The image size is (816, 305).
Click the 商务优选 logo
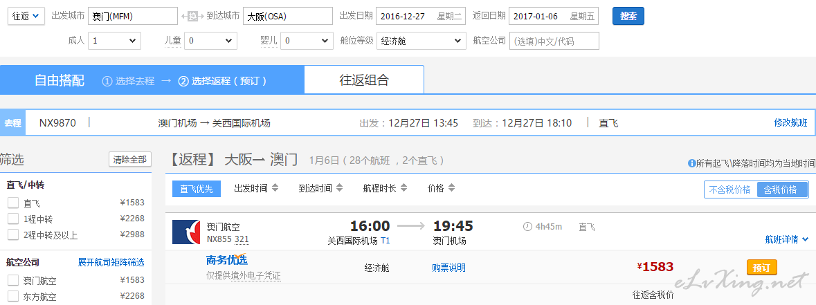pos(227,260)
